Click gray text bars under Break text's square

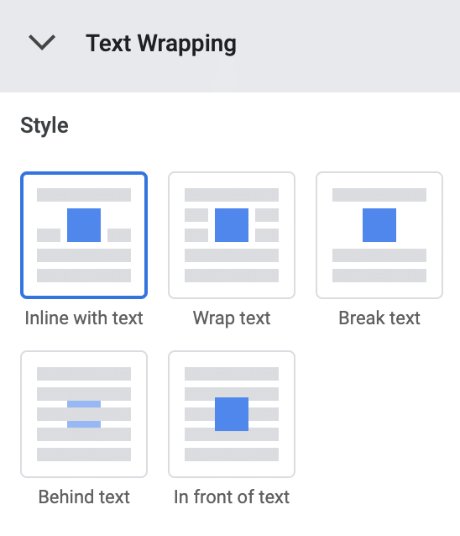pos(379,265)
